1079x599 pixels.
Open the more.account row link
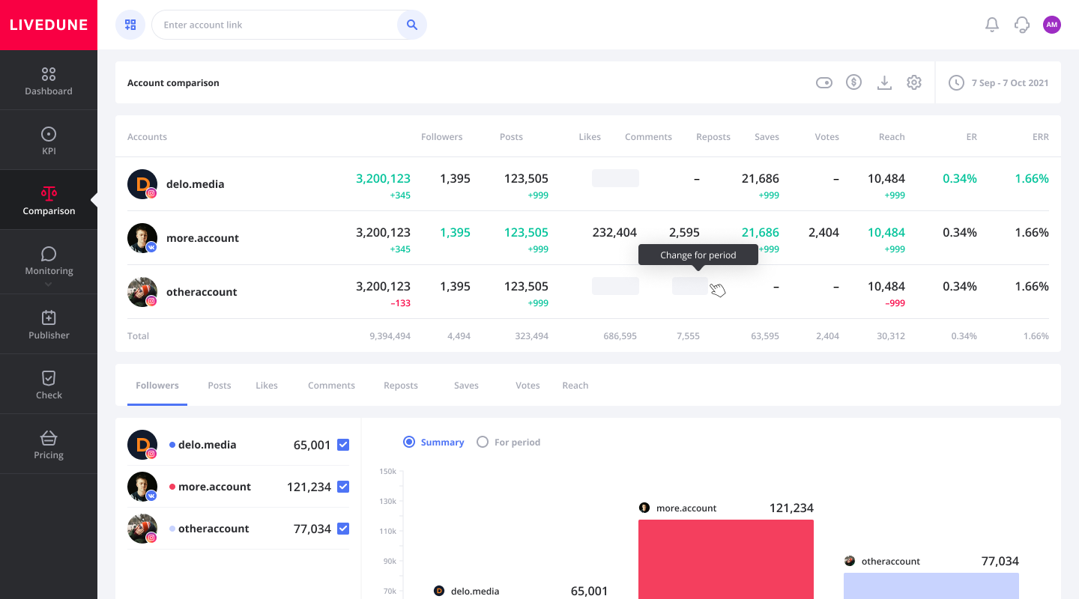pos(202,238)
